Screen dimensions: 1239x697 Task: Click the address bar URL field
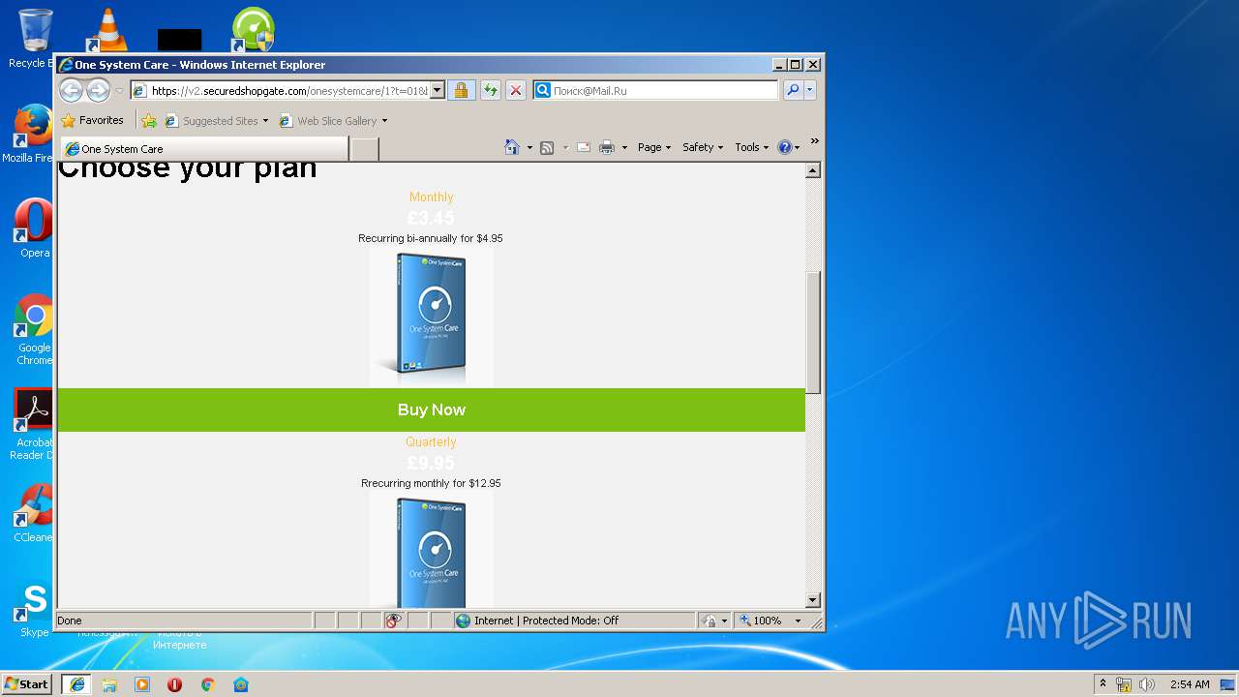tap(287, 91)
